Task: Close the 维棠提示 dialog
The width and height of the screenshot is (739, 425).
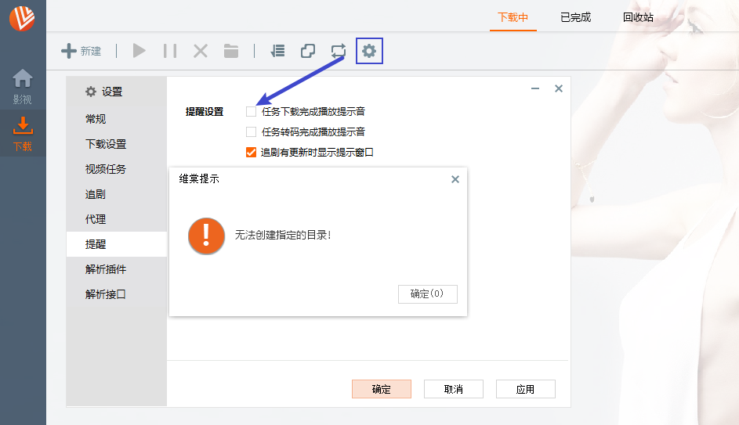Action: (x=455, y=179)
